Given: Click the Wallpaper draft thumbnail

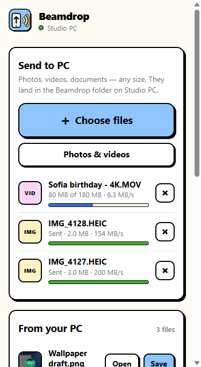Looking at the screenshot, I should 30,359.
